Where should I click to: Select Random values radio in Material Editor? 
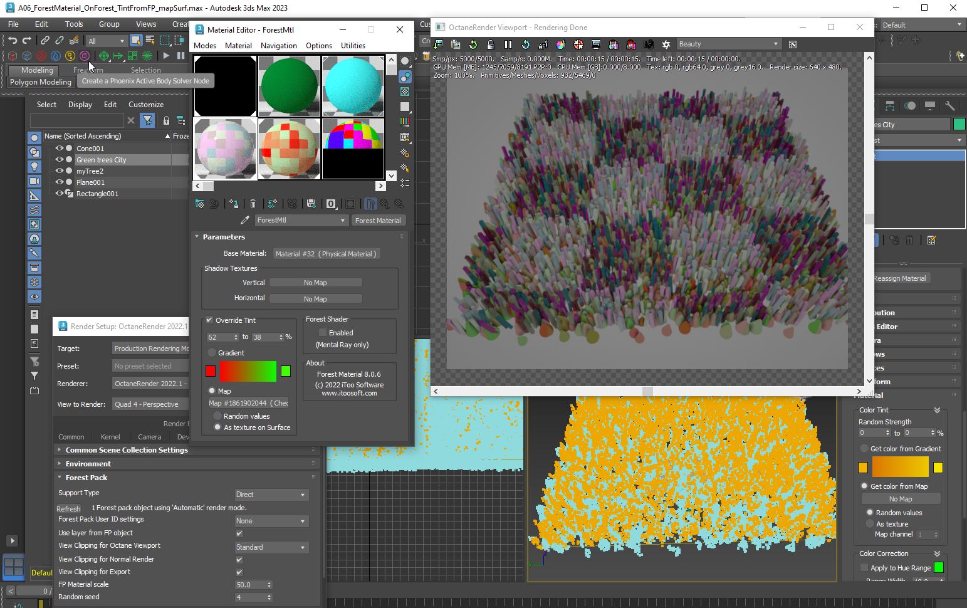coord(217,416)
